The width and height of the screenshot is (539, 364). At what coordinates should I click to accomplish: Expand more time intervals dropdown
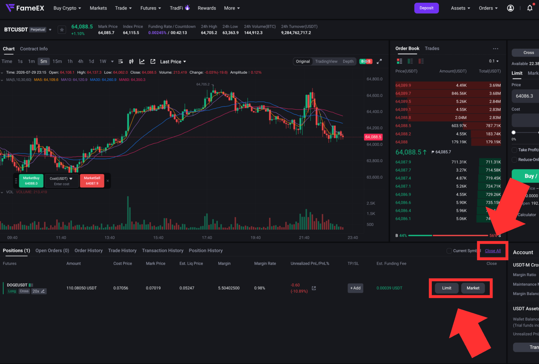[112, 62]
